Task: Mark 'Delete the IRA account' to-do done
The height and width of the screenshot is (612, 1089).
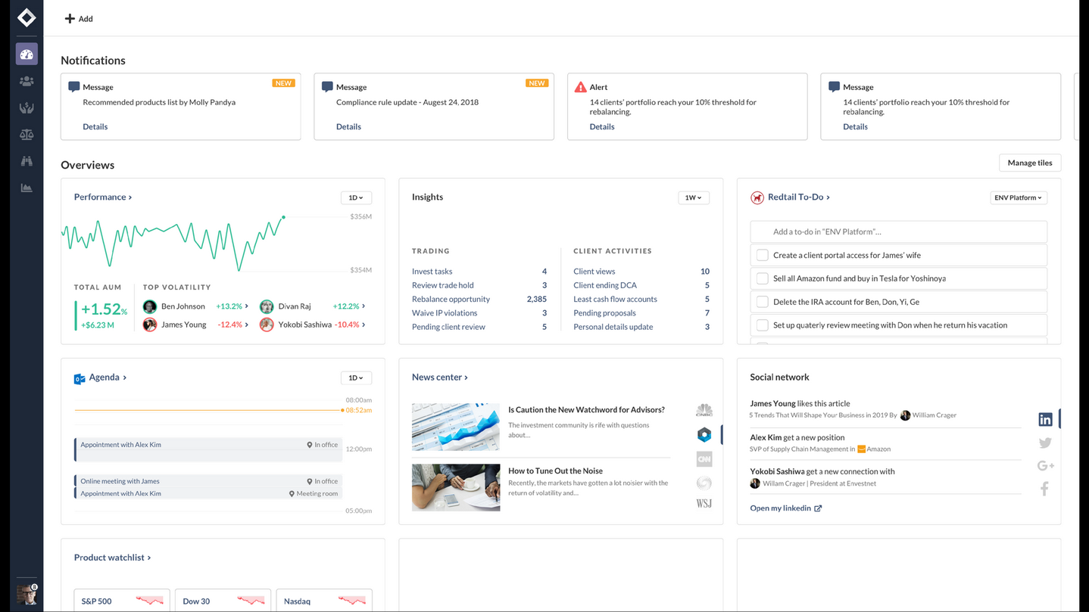Action: click(x=763, y=302)
